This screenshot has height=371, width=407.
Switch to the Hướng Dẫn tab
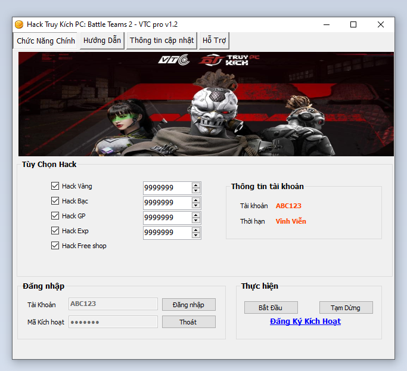pyautogui.click(x=102, y=41)
